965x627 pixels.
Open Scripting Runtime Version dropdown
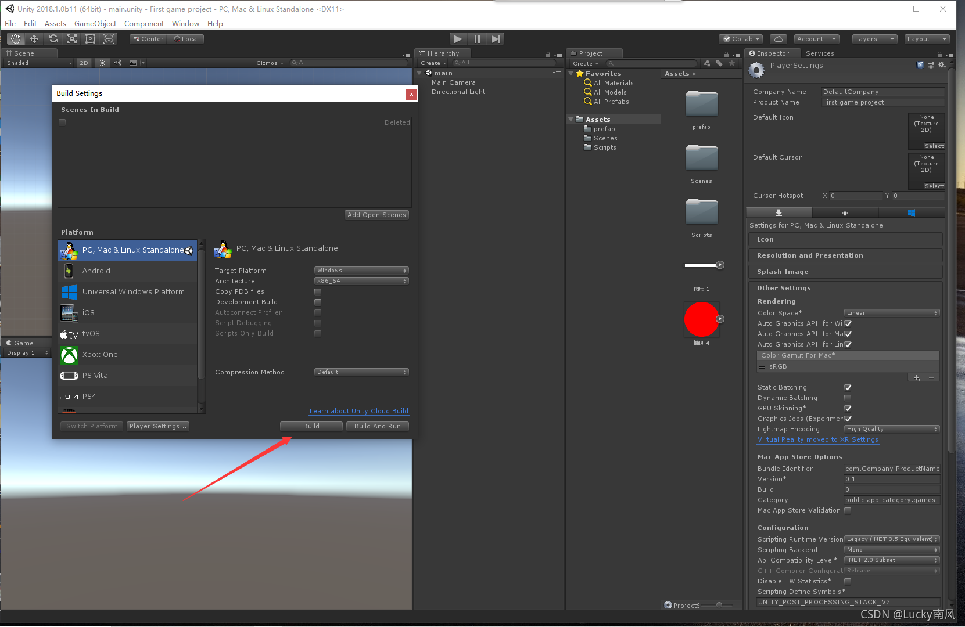click(892, 539)
